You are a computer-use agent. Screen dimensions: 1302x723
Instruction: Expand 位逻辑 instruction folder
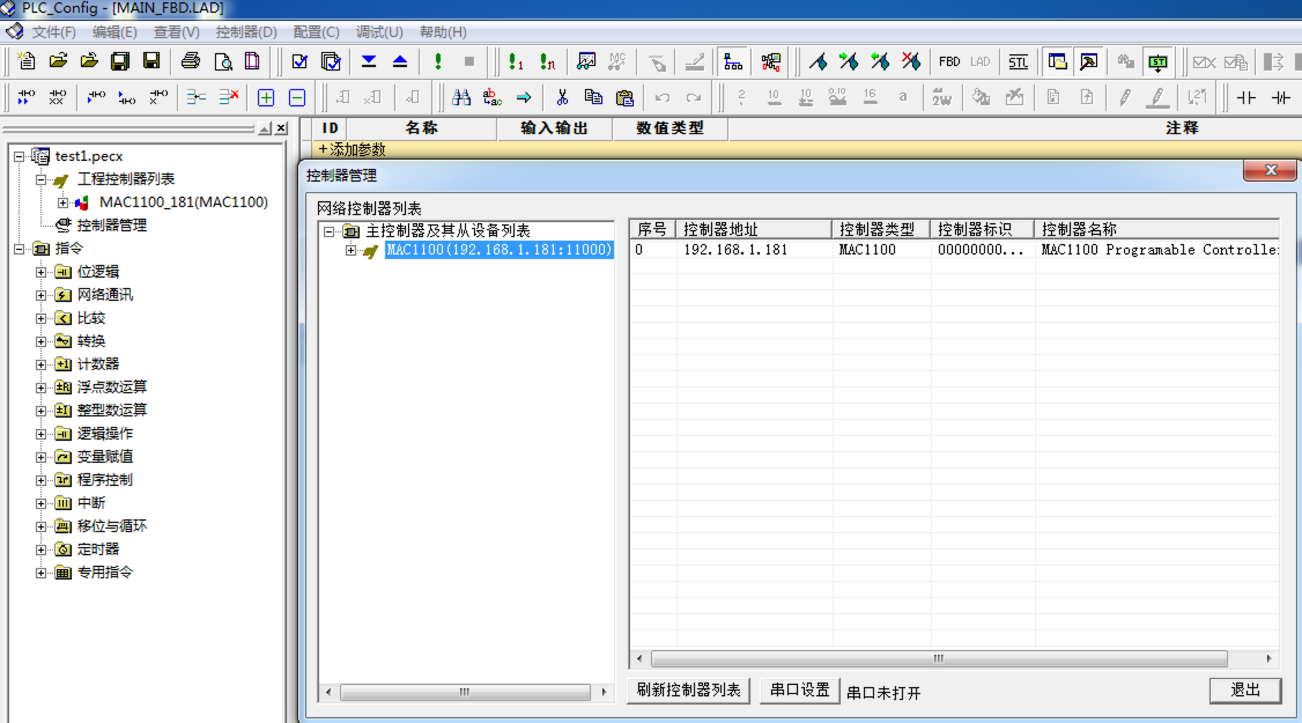coord(41,272)
